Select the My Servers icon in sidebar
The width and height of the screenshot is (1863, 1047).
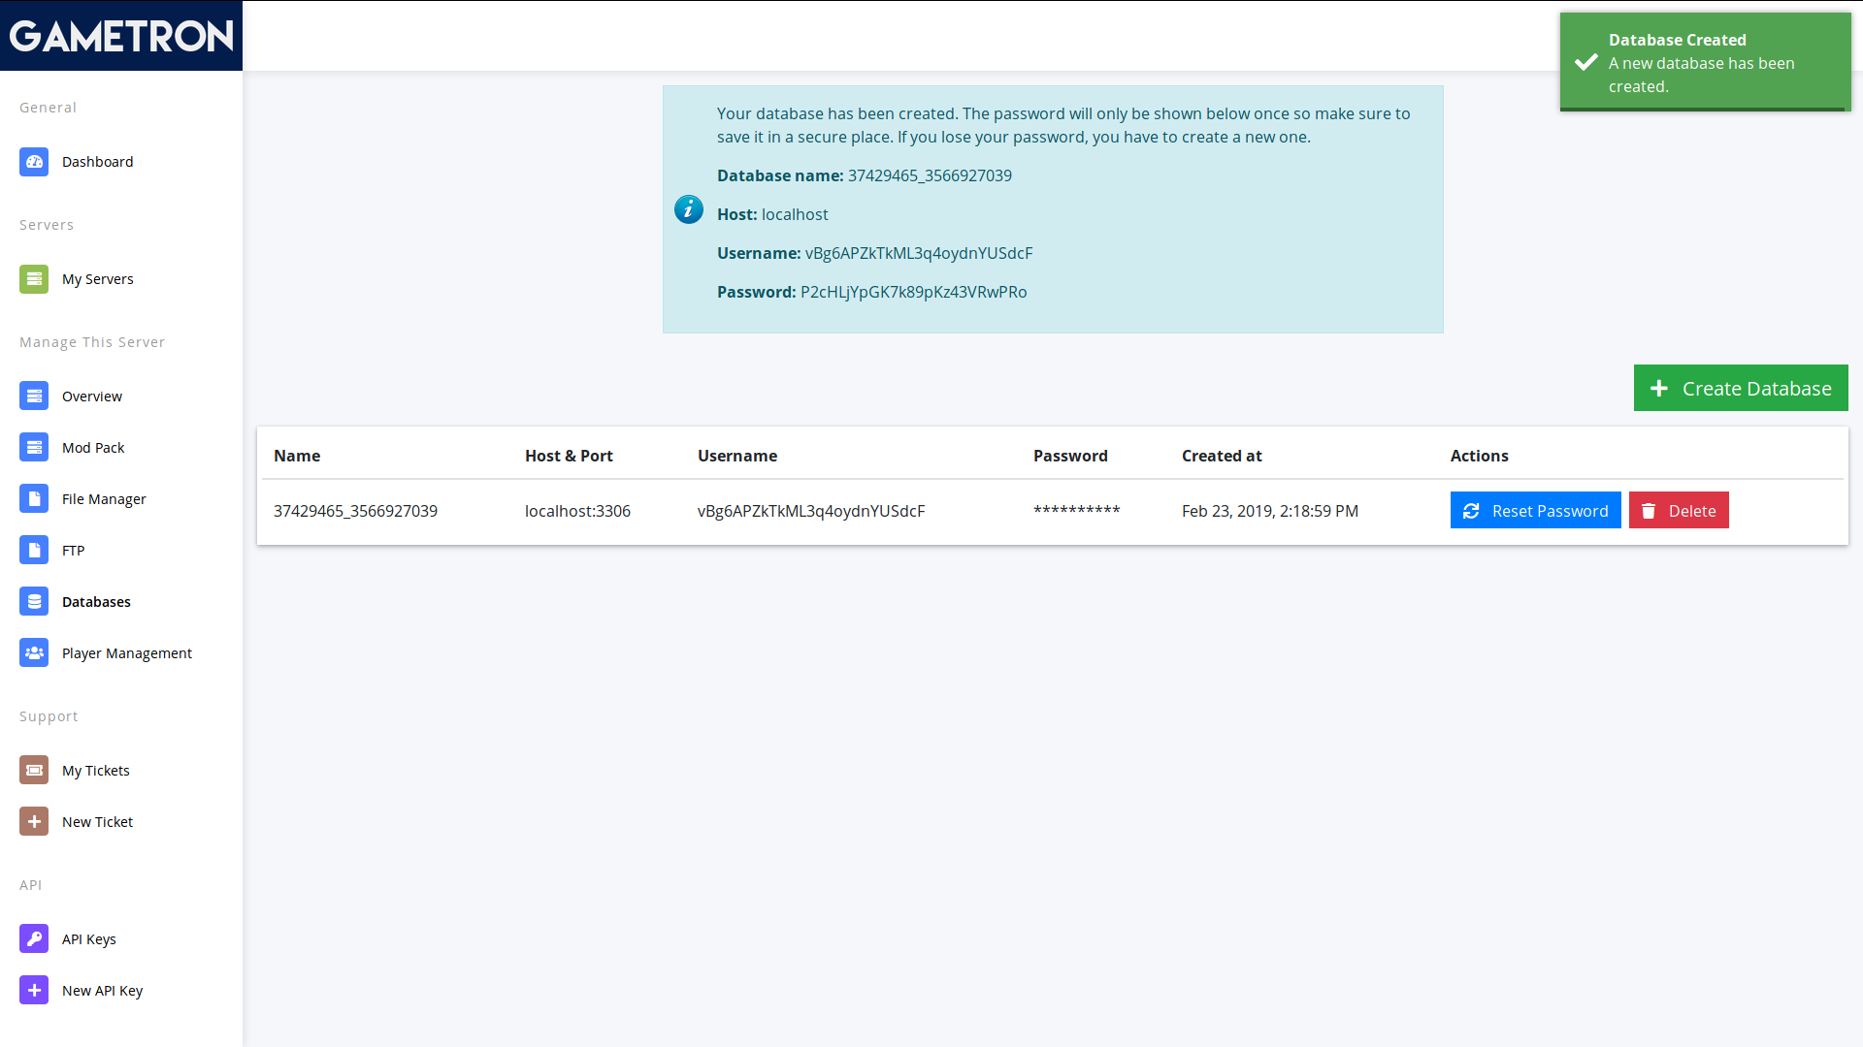34,279
